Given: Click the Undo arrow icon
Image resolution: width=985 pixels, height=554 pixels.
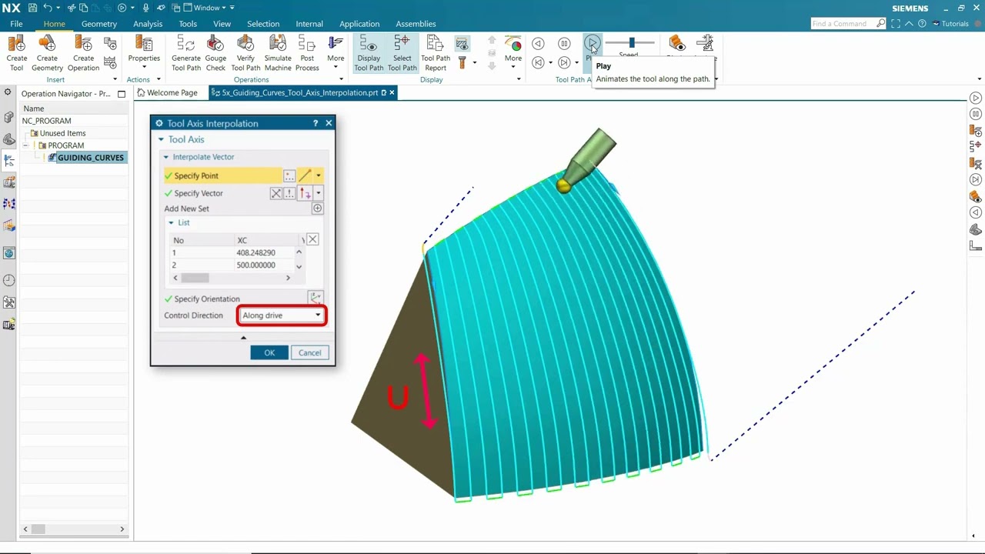Looking at the screenshot, I should coord(48,8).
